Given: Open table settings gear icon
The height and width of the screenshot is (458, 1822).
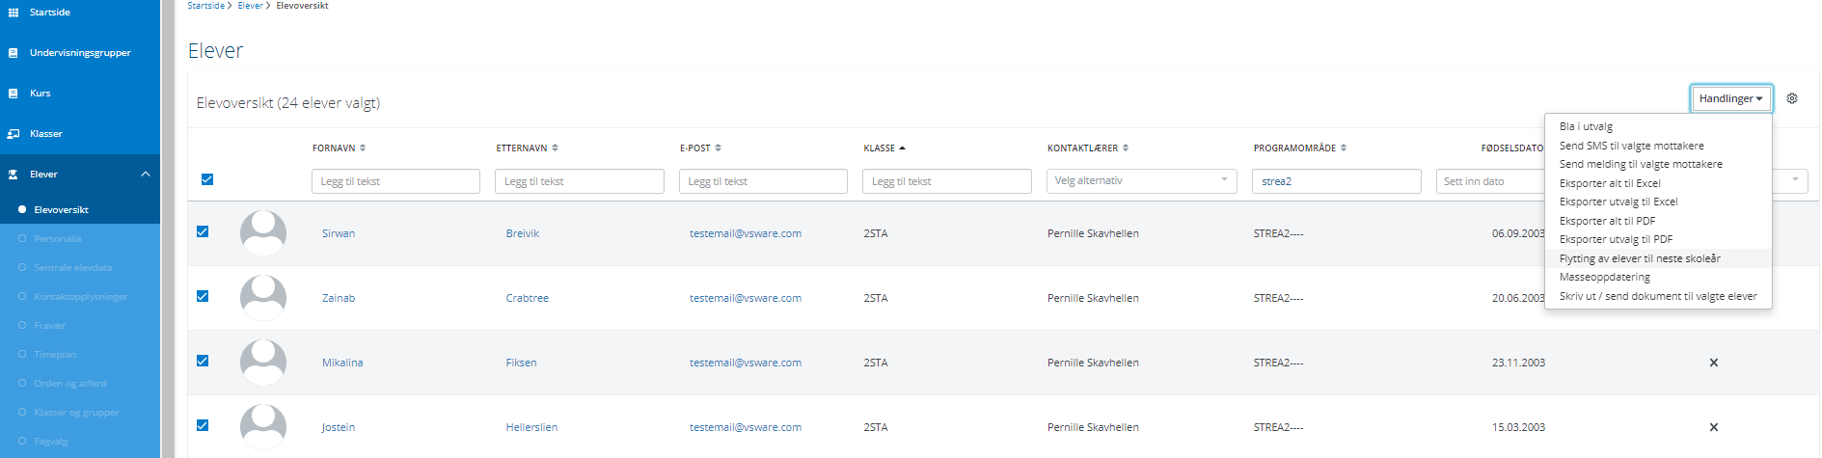Looking at the screenshot, I should (x=1792, y=98).
